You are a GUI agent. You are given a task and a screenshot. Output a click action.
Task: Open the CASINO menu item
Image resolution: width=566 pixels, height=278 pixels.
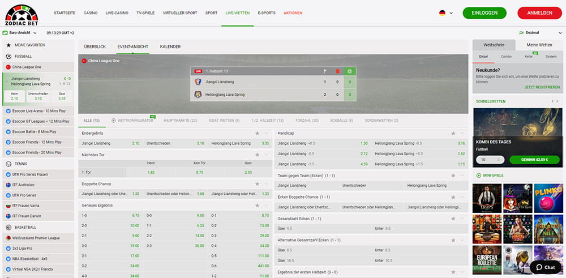[91, 13]
